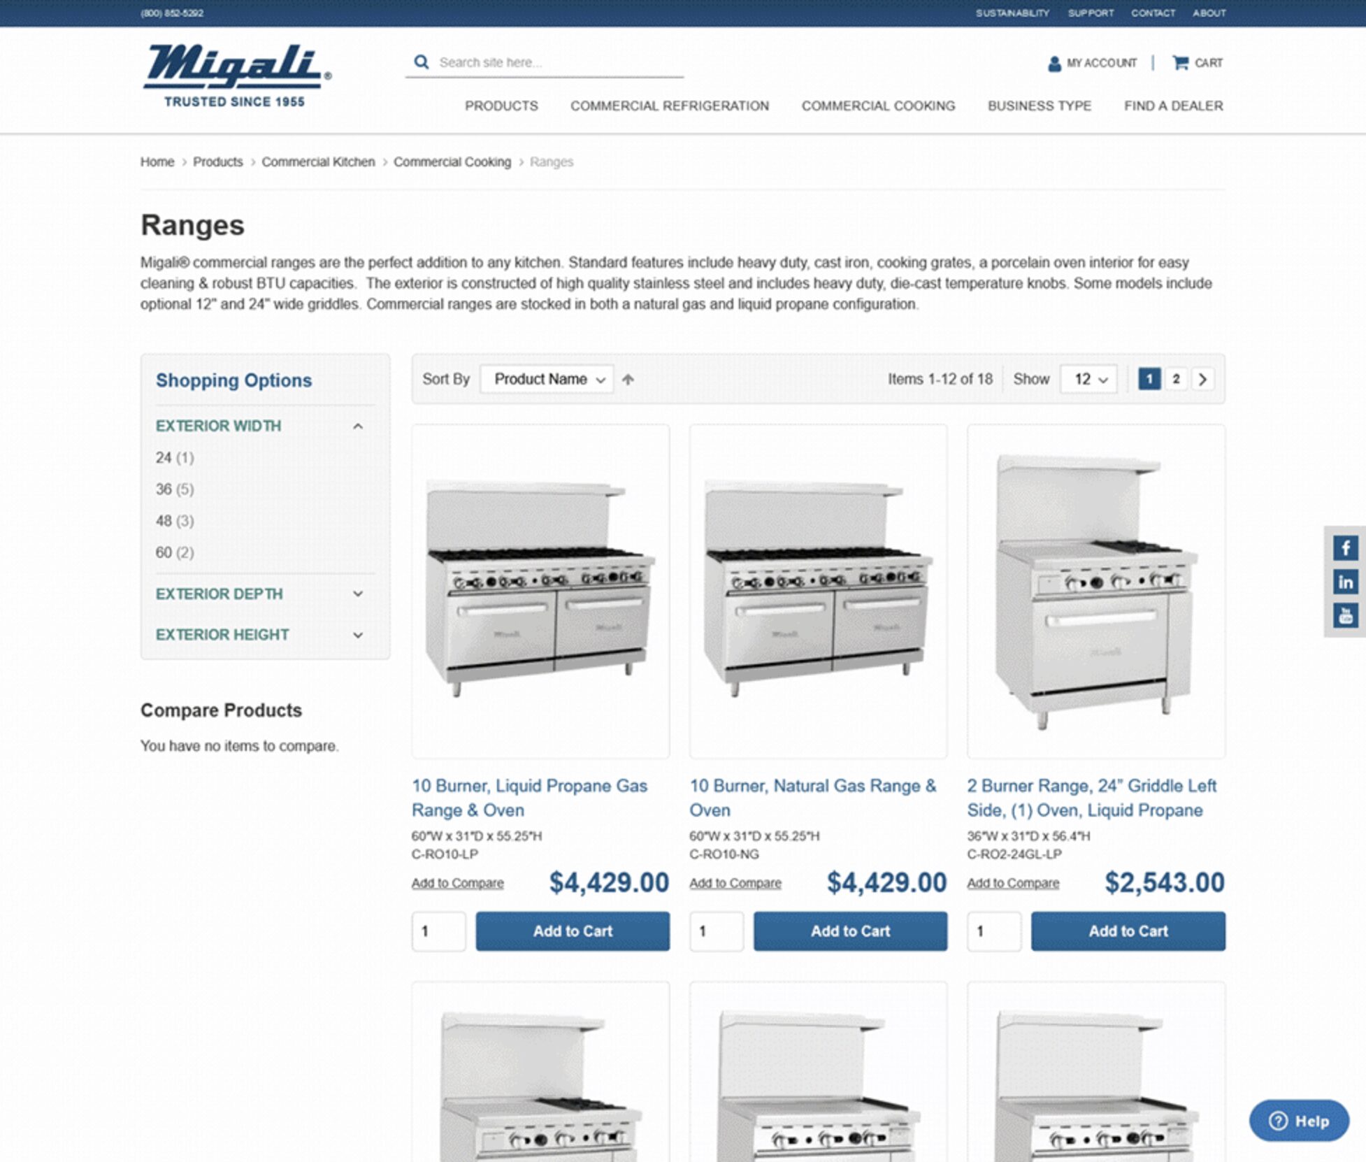
Task: Collapse the EXTERIOR WIDTH filter section
Action: click(x=357, y=425)
